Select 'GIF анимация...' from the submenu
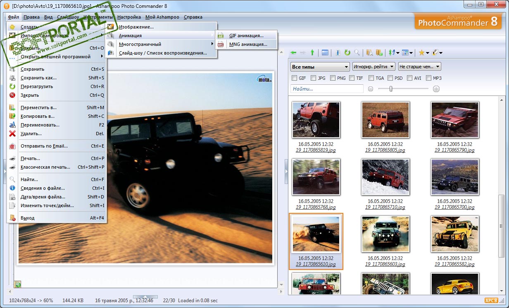The image size is (509, 308). point(246,36)
